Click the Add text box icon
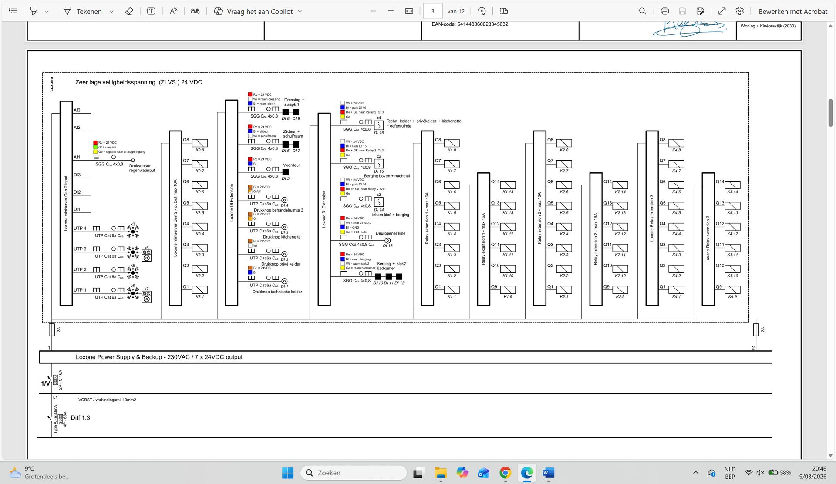The width and height of the screenshot is (836, 484). 151,11
